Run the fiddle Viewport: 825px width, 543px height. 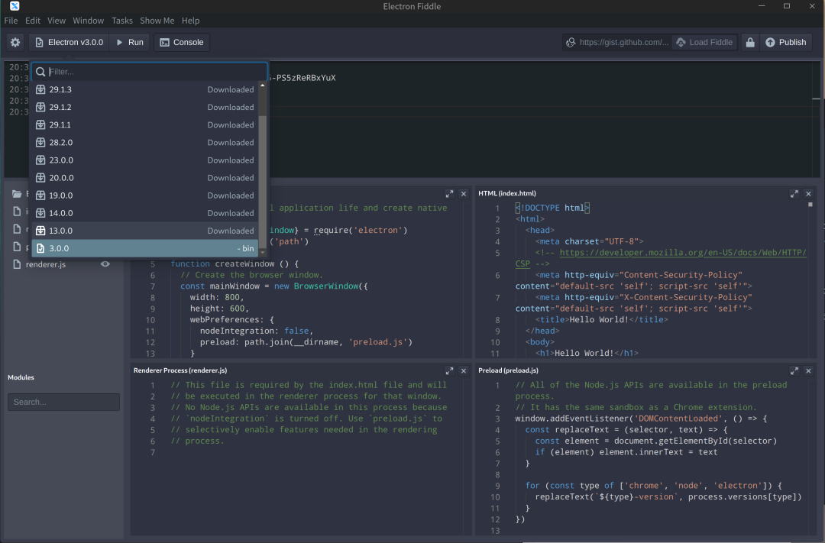click(129, 43)
